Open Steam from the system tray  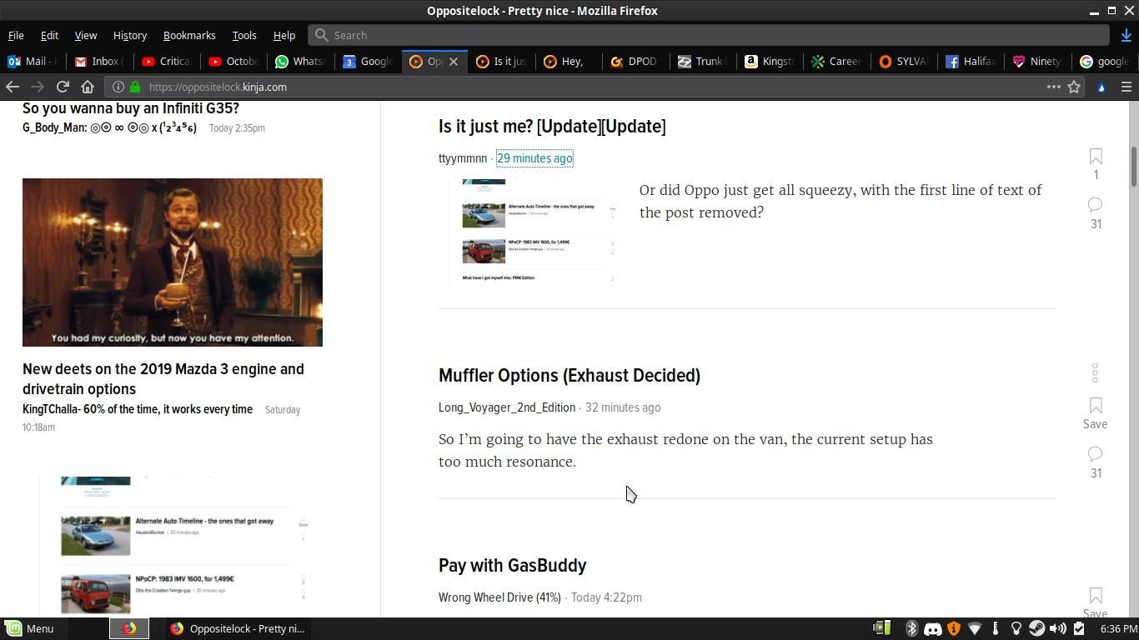coord(1036,628)
